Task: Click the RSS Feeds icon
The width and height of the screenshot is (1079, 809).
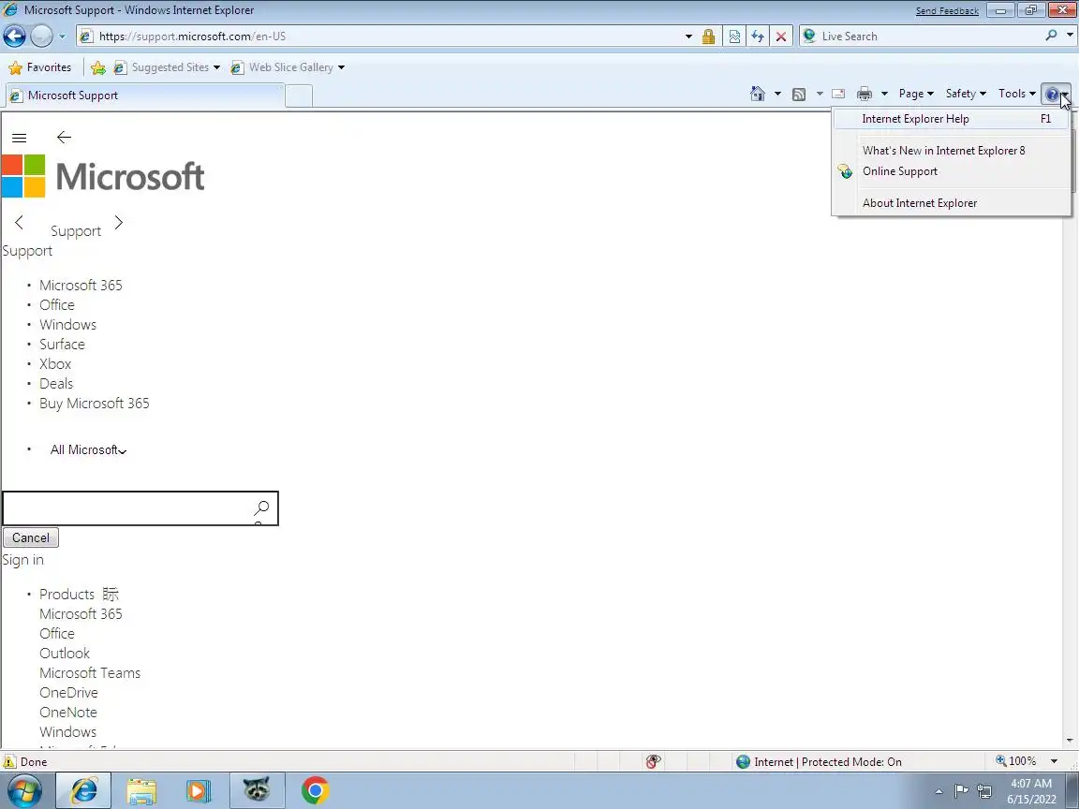Action: point(799,94)
